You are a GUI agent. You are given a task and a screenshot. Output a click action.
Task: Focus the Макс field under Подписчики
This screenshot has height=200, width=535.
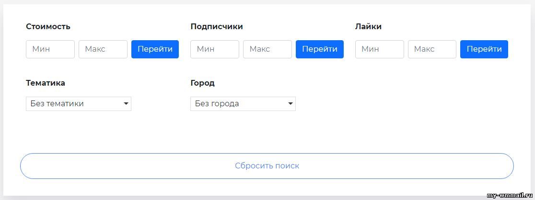(267, 49)
